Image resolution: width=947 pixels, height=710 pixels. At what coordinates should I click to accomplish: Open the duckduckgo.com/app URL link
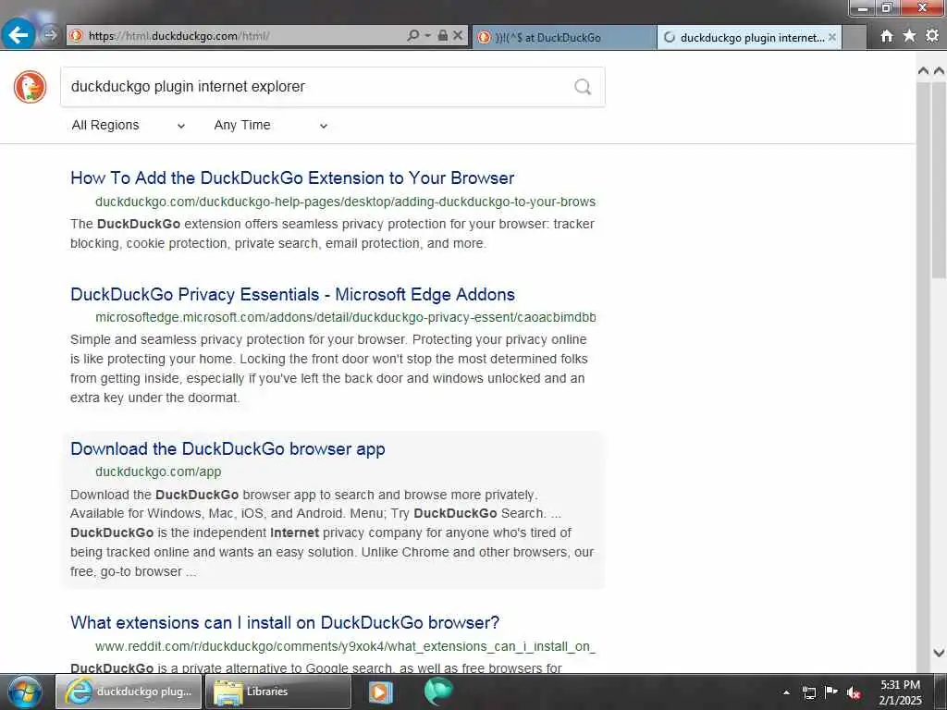point(158,472)
